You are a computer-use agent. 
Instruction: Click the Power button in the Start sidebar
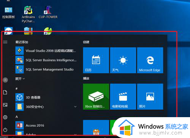[5, 130]
